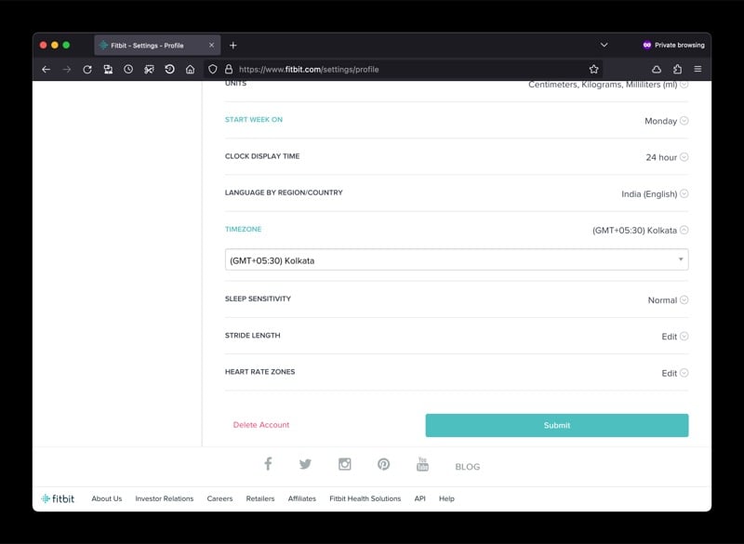744x544 pixels.
Task: Reload the page with the refresh icon
Action: pyautogui.click(x=87, y=69)
